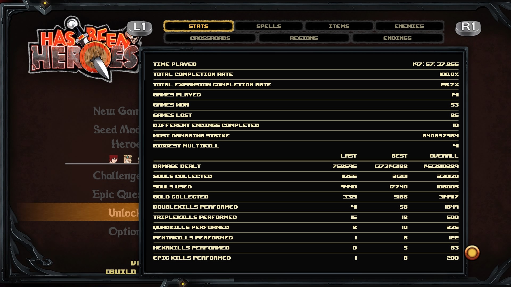Click the Time Played stat row
Screen dimensions: 511x287
(306, 64)
